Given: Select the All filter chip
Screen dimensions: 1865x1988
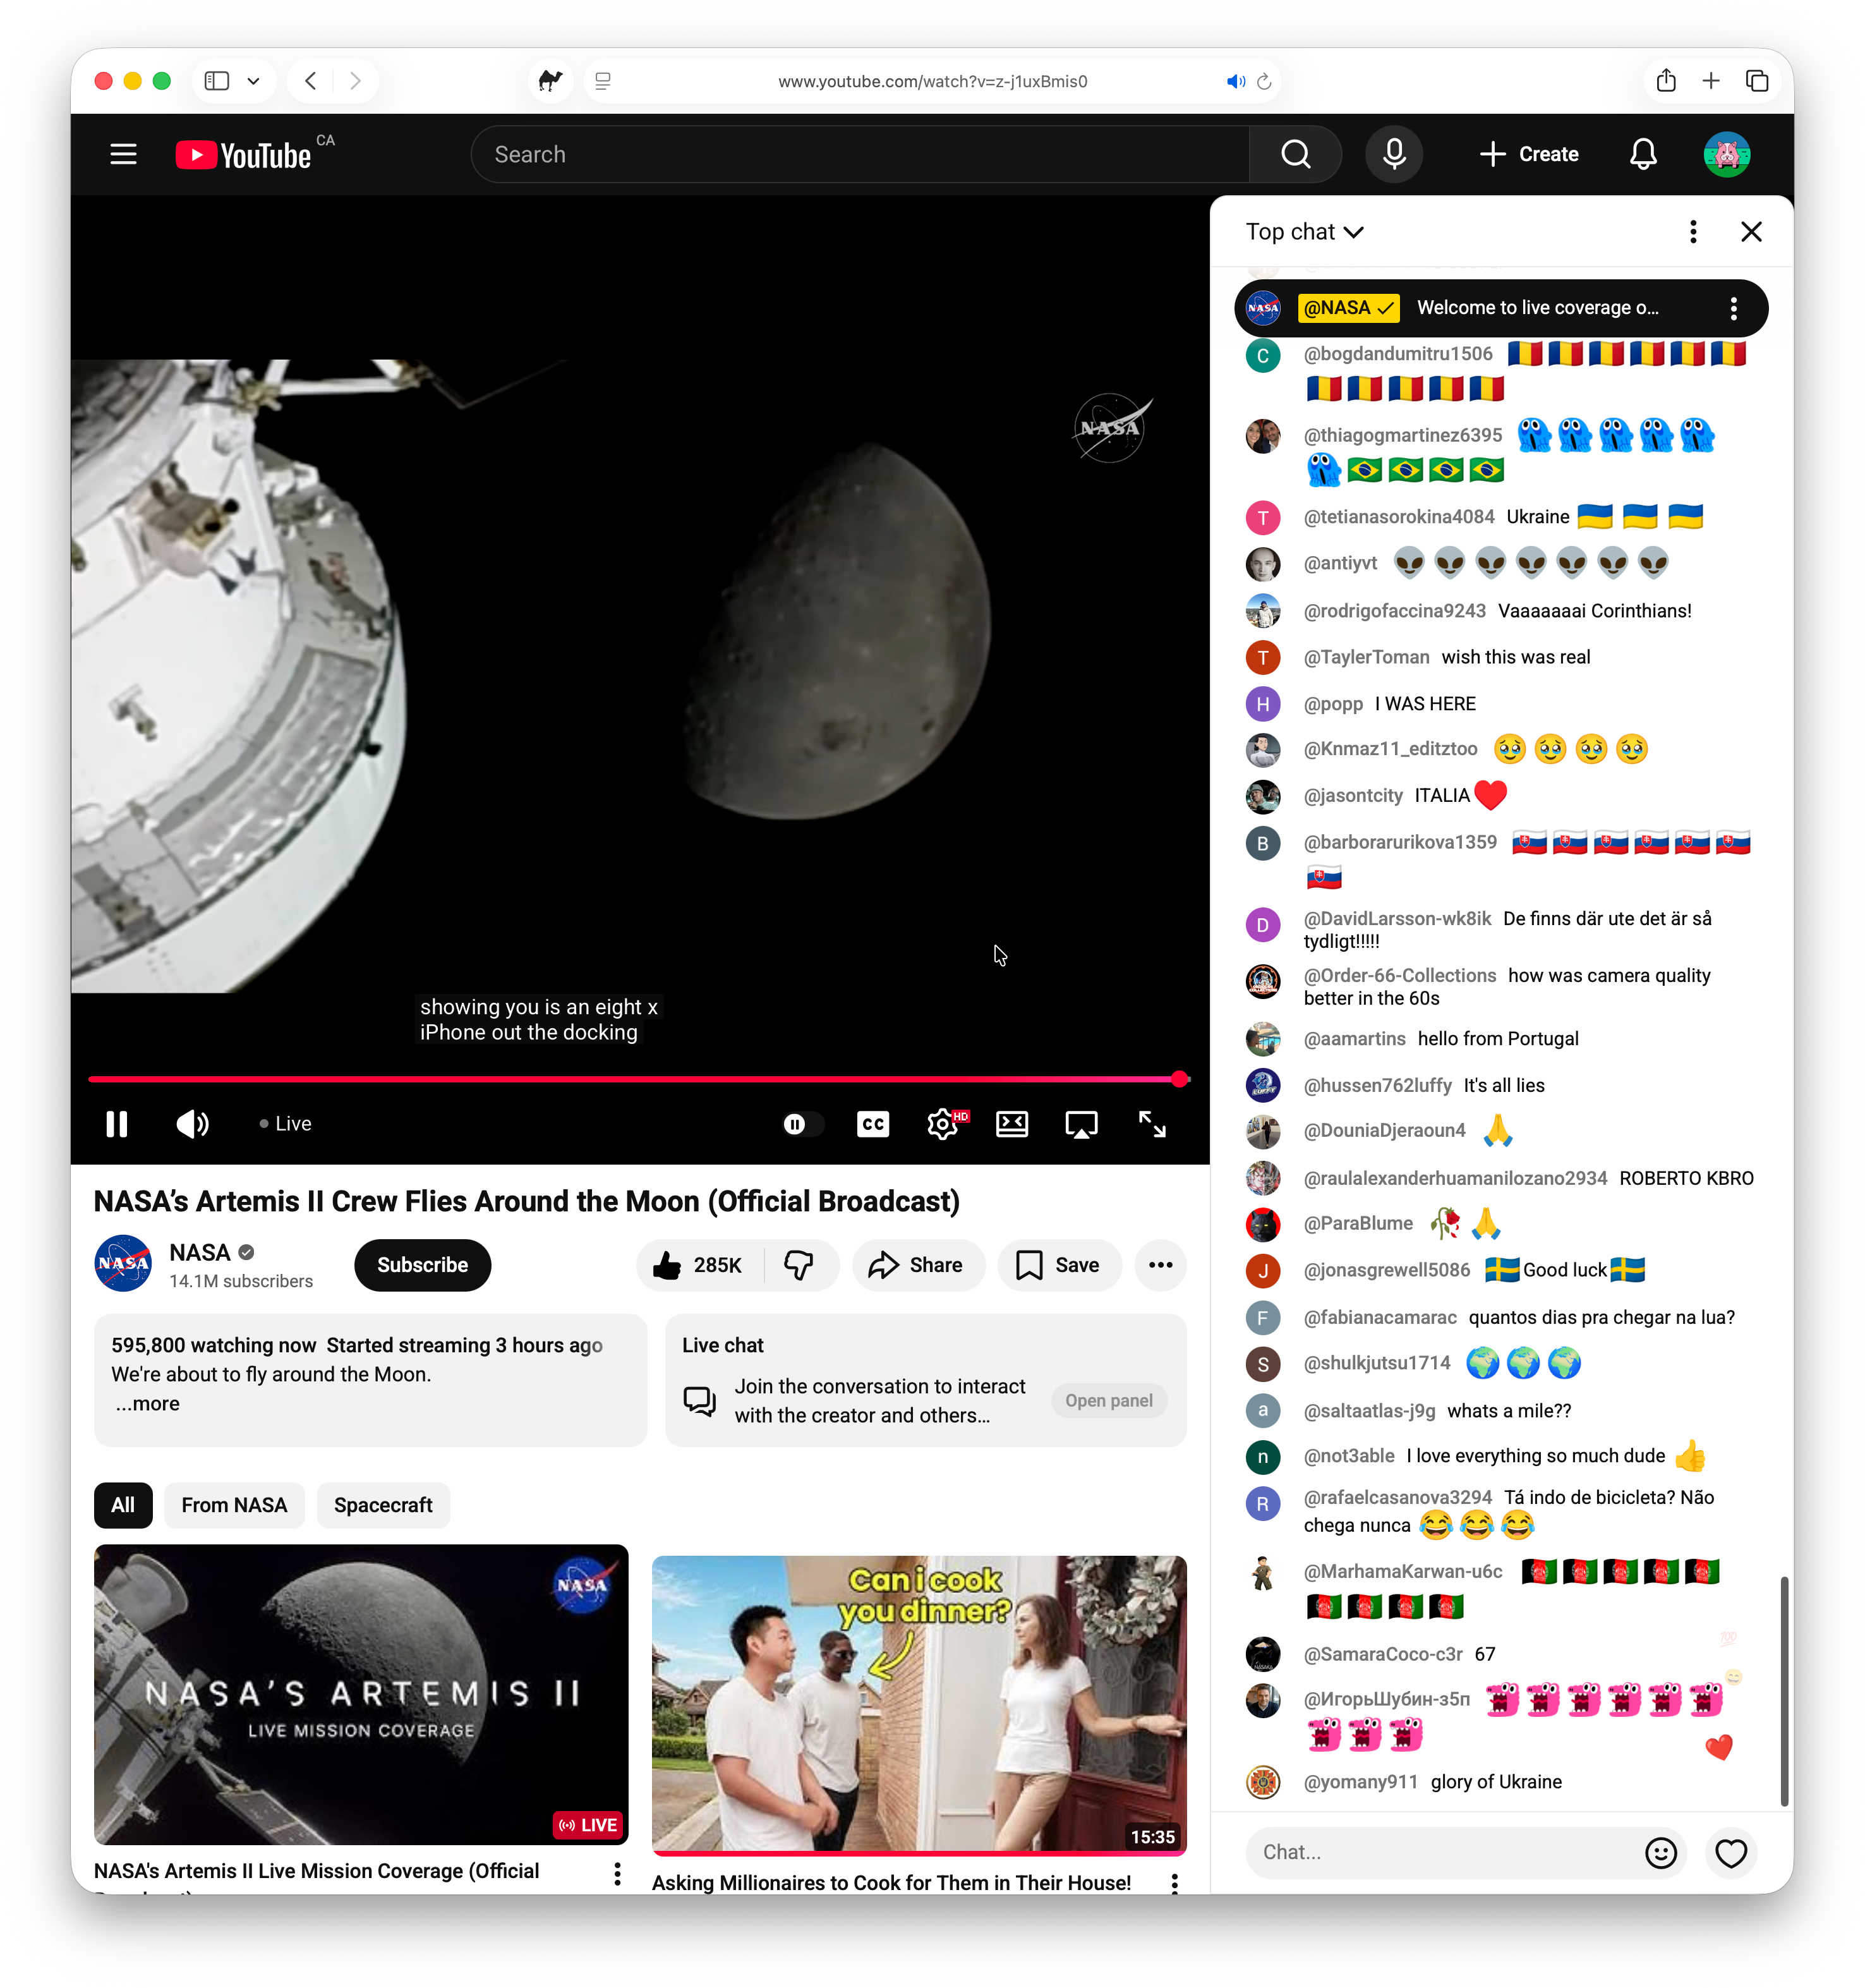Looking at the screenshot, I should coord(123,1505).
